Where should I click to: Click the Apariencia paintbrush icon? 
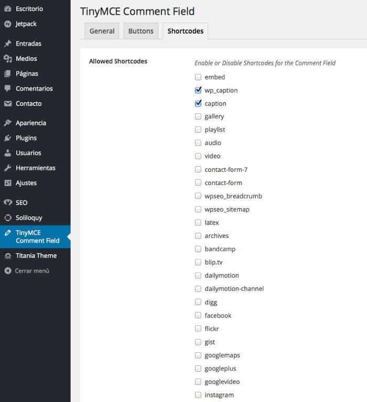tap(8, 123)
